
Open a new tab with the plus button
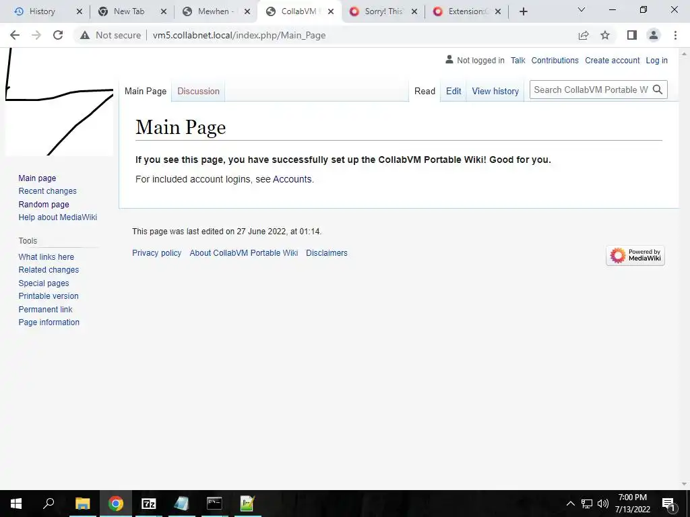pyautogui.click(x=523, y=11)
